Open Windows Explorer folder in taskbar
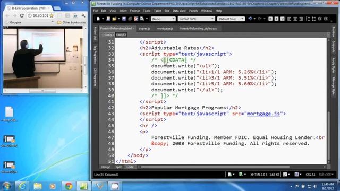 pyautogui.click(x=38, y=186)
